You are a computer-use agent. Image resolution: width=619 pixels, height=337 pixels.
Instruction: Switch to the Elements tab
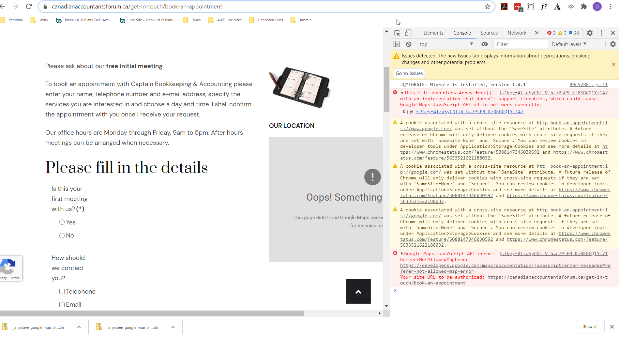[x=433, y=33]
